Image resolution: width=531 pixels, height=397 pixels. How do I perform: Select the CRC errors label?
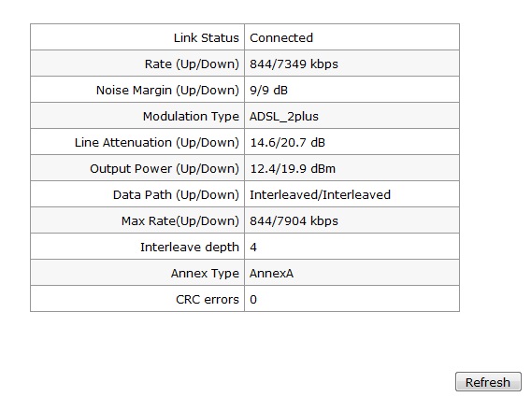coord(208,299)
